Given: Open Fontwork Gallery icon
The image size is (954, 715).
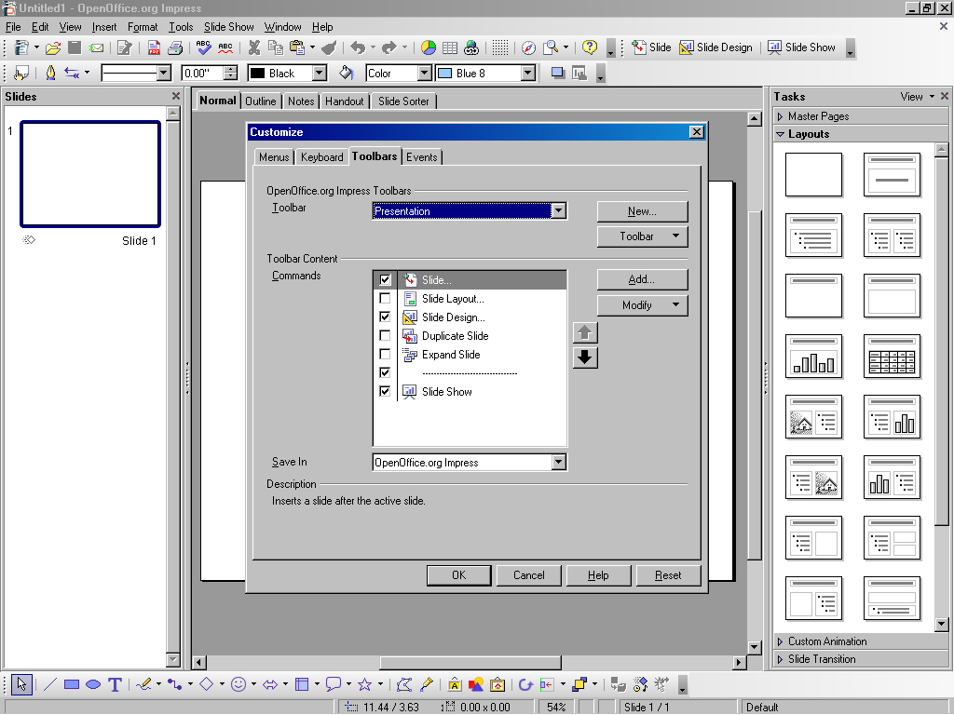Looking at the screenshot, I should click(454, 684).
